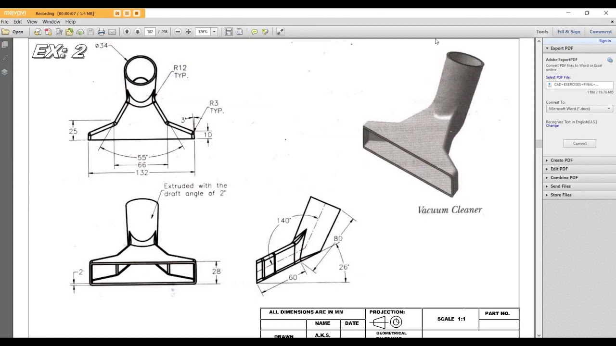Expand the Edit PDF section
This screenshot has height=346, width=616.
click(x=579, y=169)
